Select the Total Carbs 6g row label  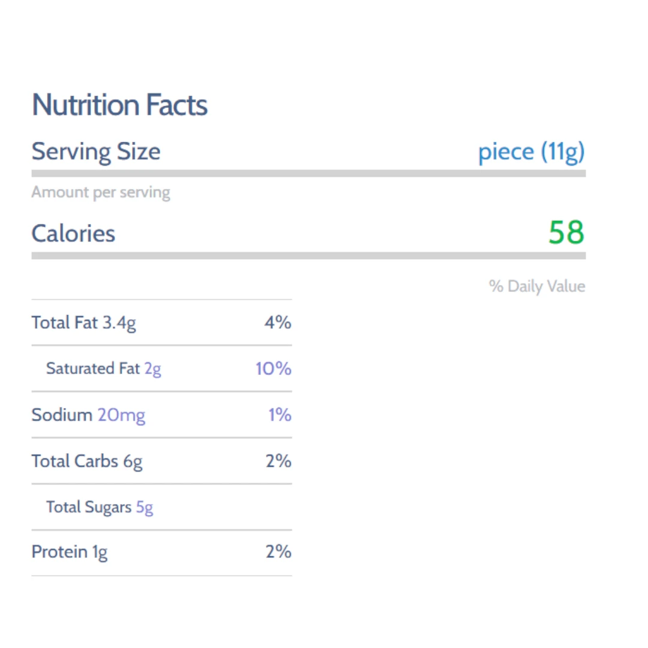click(87, 461)
